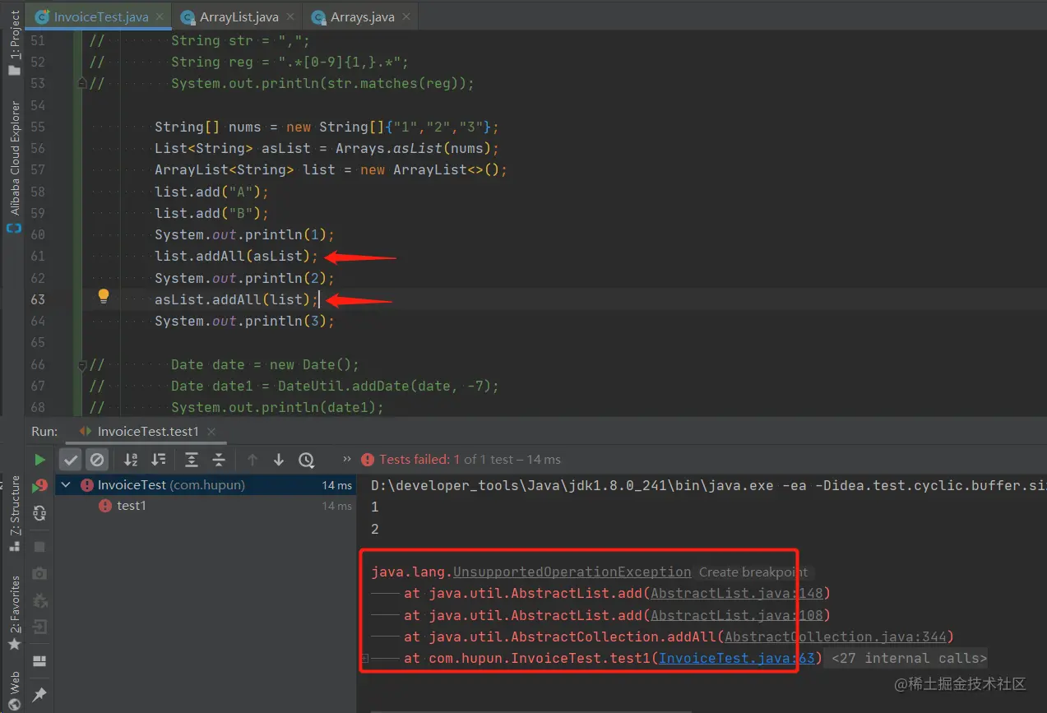The height and width of the screenshot is (713, 1047).
Task: Open Alibaba Cloud Explorer tool window
Action: [x=13, y=167]
